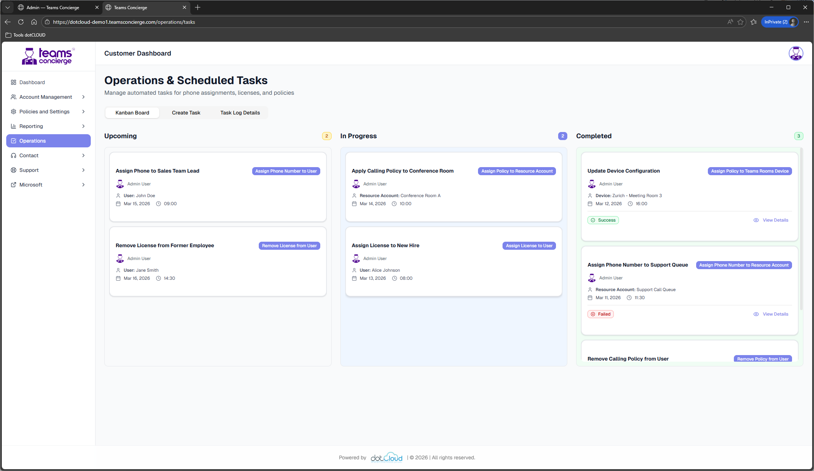814x471 pixels.
Task: Click the InPrivate profile button
Action: [780, 22]
